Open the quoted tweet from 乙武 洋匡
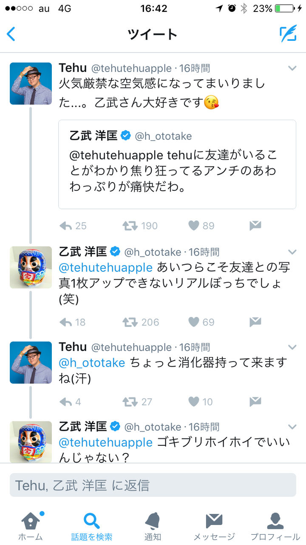Image resolution: width=306 pixels, height=545 pixels. coord(177,164)
